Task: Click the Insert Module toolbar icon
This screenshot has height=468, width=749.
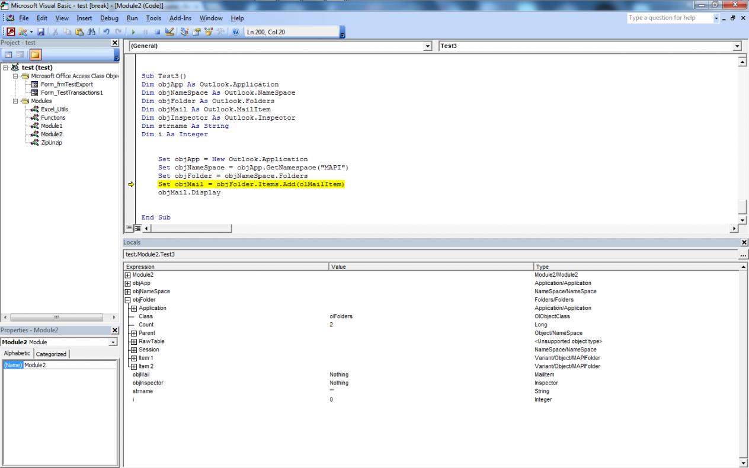Action: pos(23,32)
